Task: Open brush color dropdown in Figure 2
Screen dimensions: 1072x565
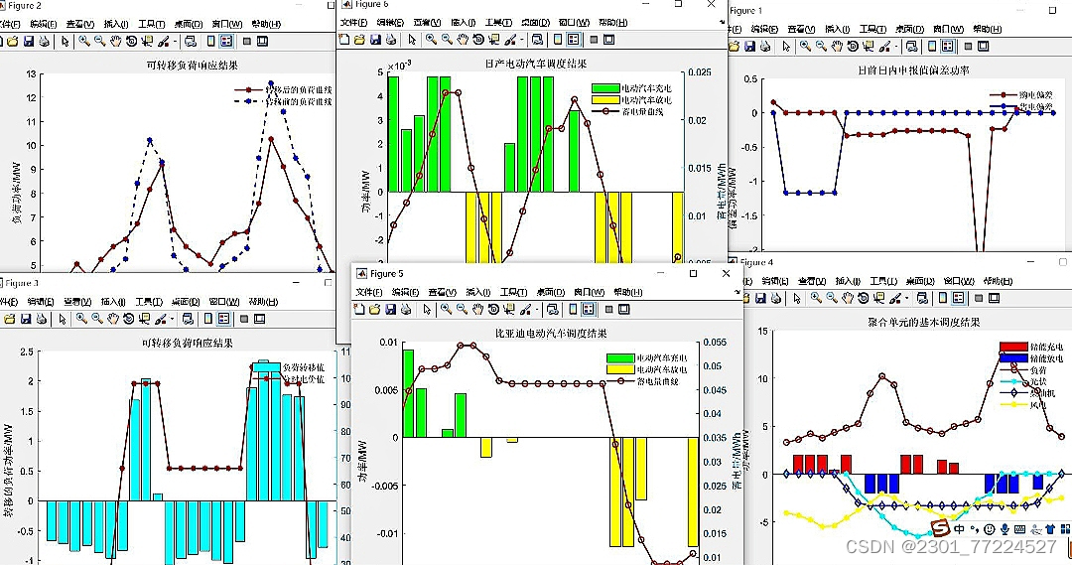Action: pyautogui.click(x=175, y=42)
